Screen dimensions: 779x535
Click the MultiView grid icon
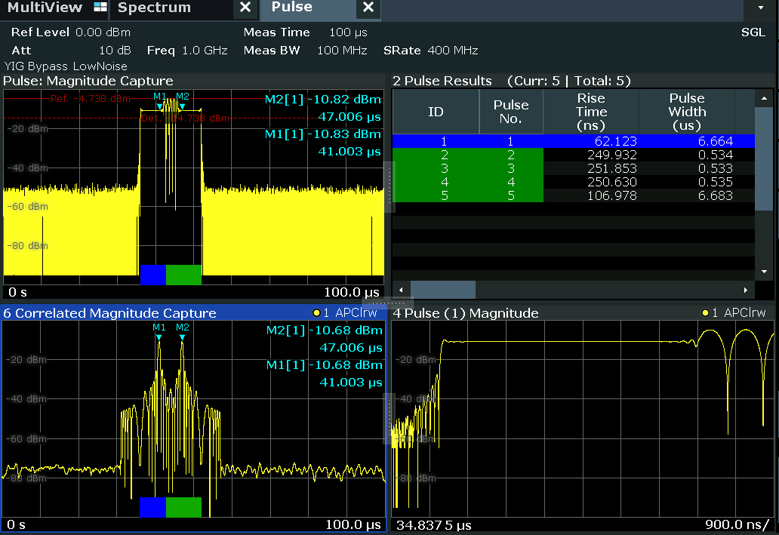[x=100, y=8]
